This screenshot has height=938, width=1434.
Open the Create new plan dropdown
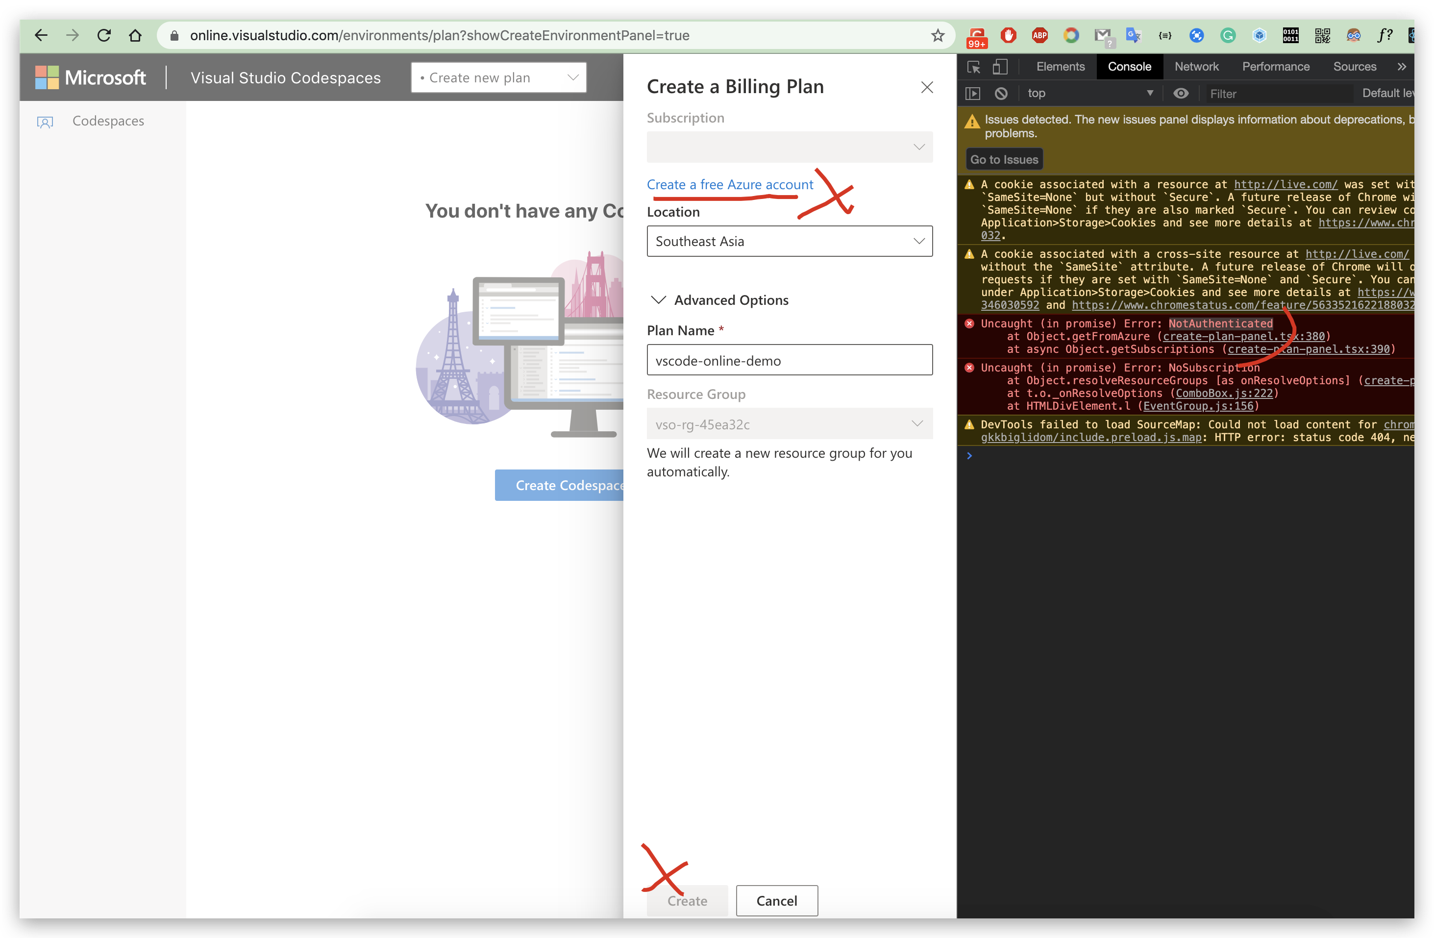pyautogui.click(x=498, y=78)
